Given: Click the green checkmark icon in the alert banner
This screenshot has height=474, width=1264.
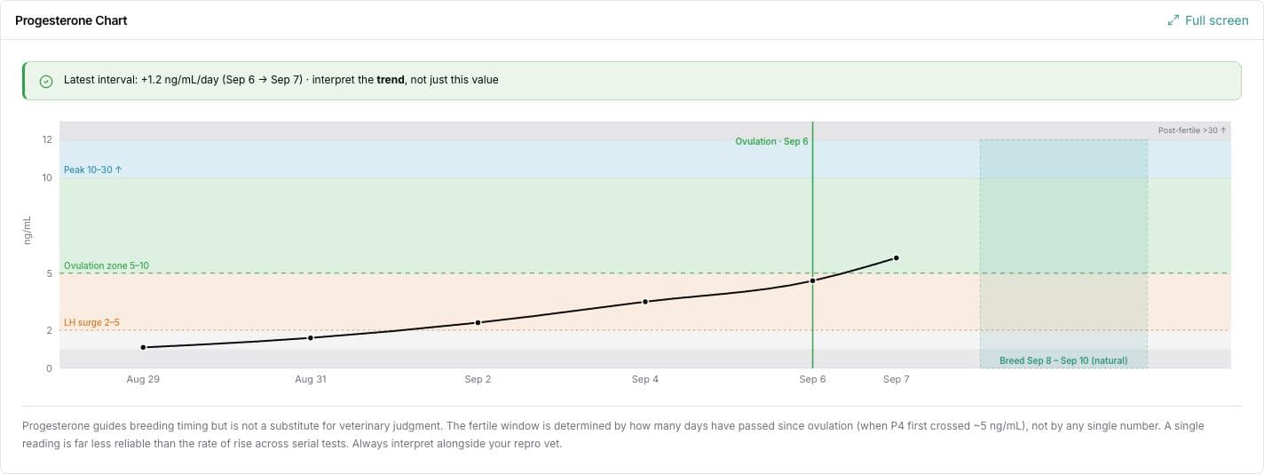Looking at the screenshot, I should point(46,81).
